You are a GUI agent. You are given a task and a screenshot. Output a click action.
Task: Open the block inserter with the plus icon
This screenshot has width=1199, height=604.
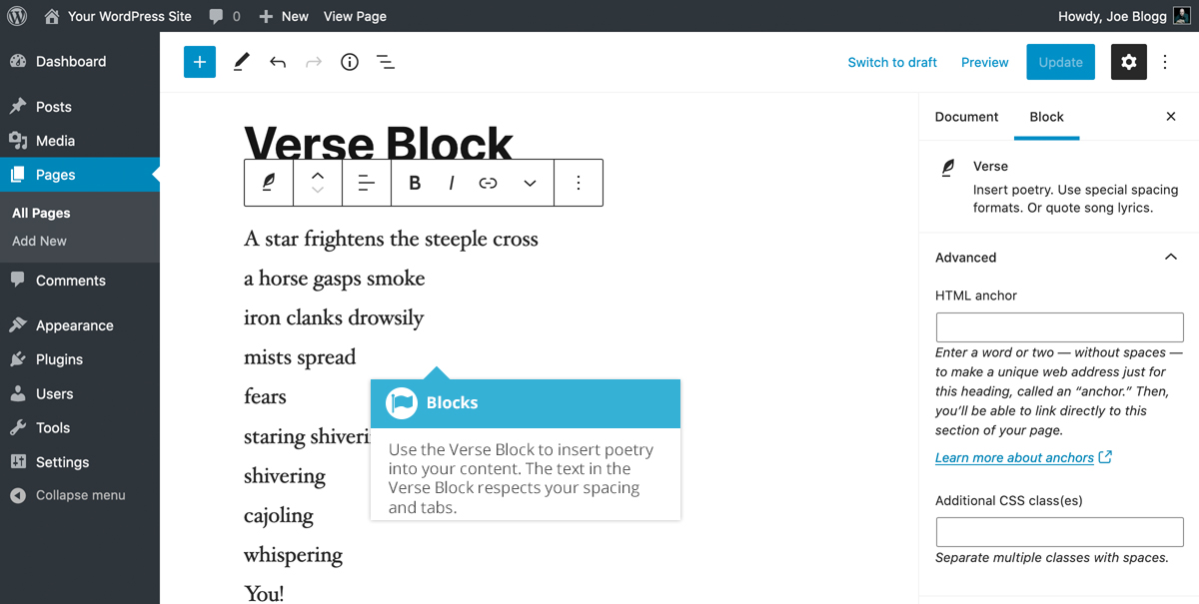(199, 62)
